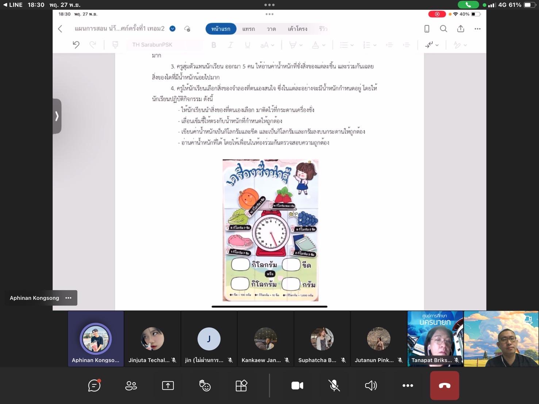
Task: Open the meeting chat icon
Action: 94,385
